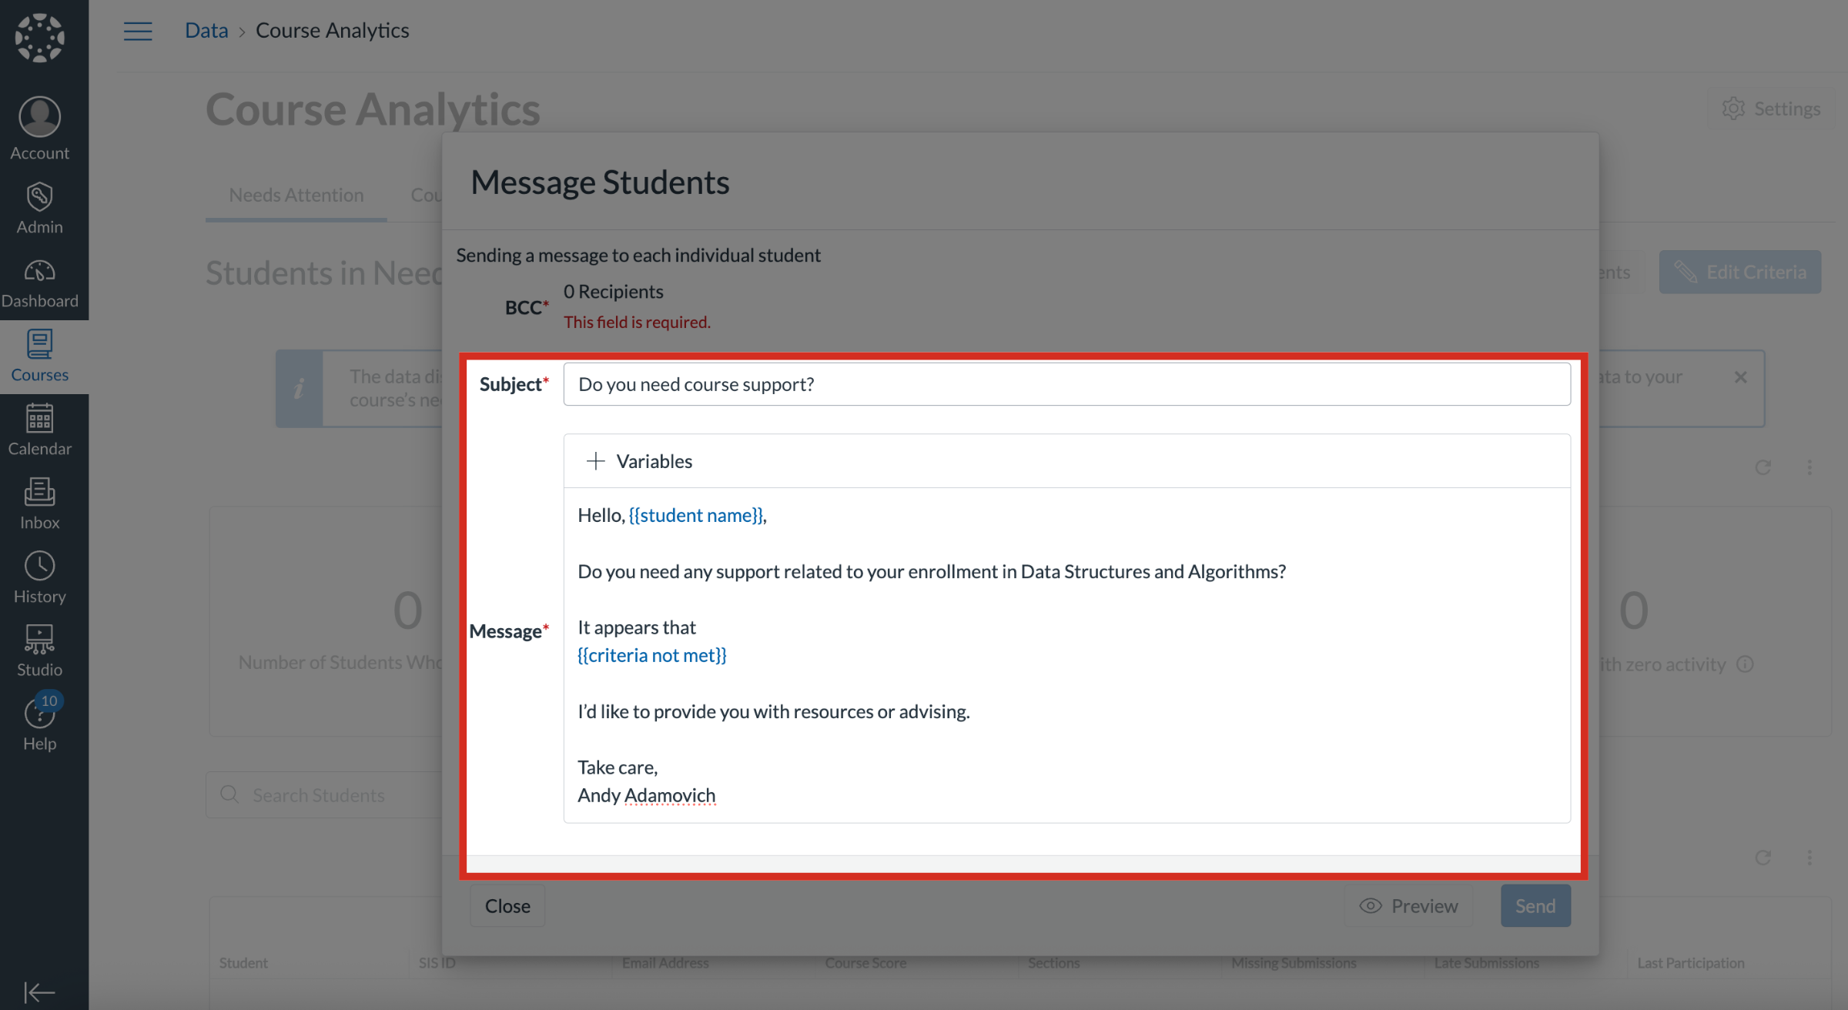The width and height of the screenshot is (1848, 1010).
Task: Open the Account panel in the sidebar
Action: 39,125
